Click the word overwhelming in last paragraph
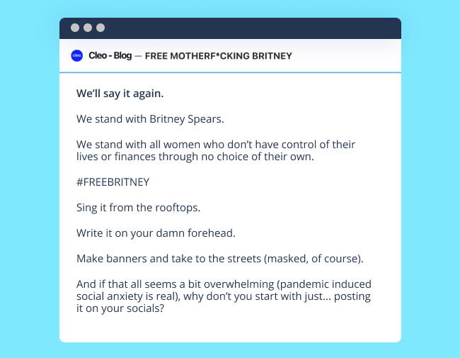Viewport: 460px width, 358px height. (x=239, y=284)
